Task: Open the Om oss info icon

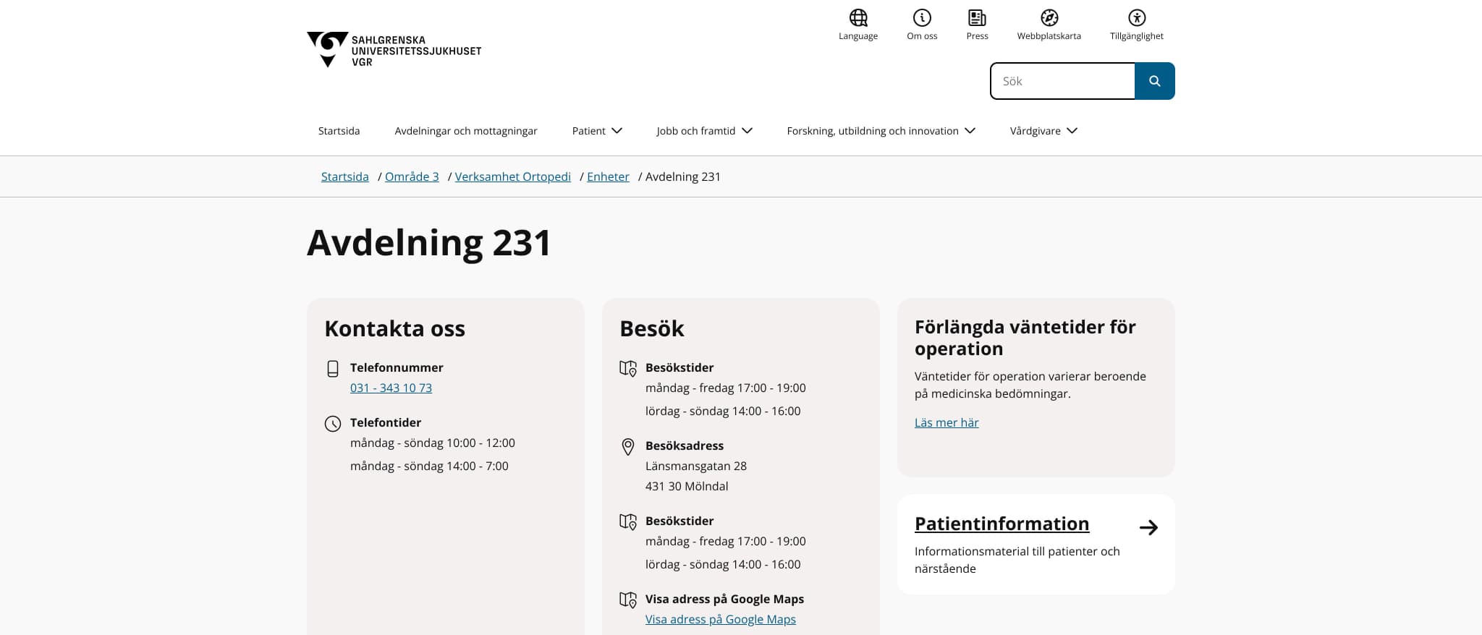Action: tap(922, 18)
